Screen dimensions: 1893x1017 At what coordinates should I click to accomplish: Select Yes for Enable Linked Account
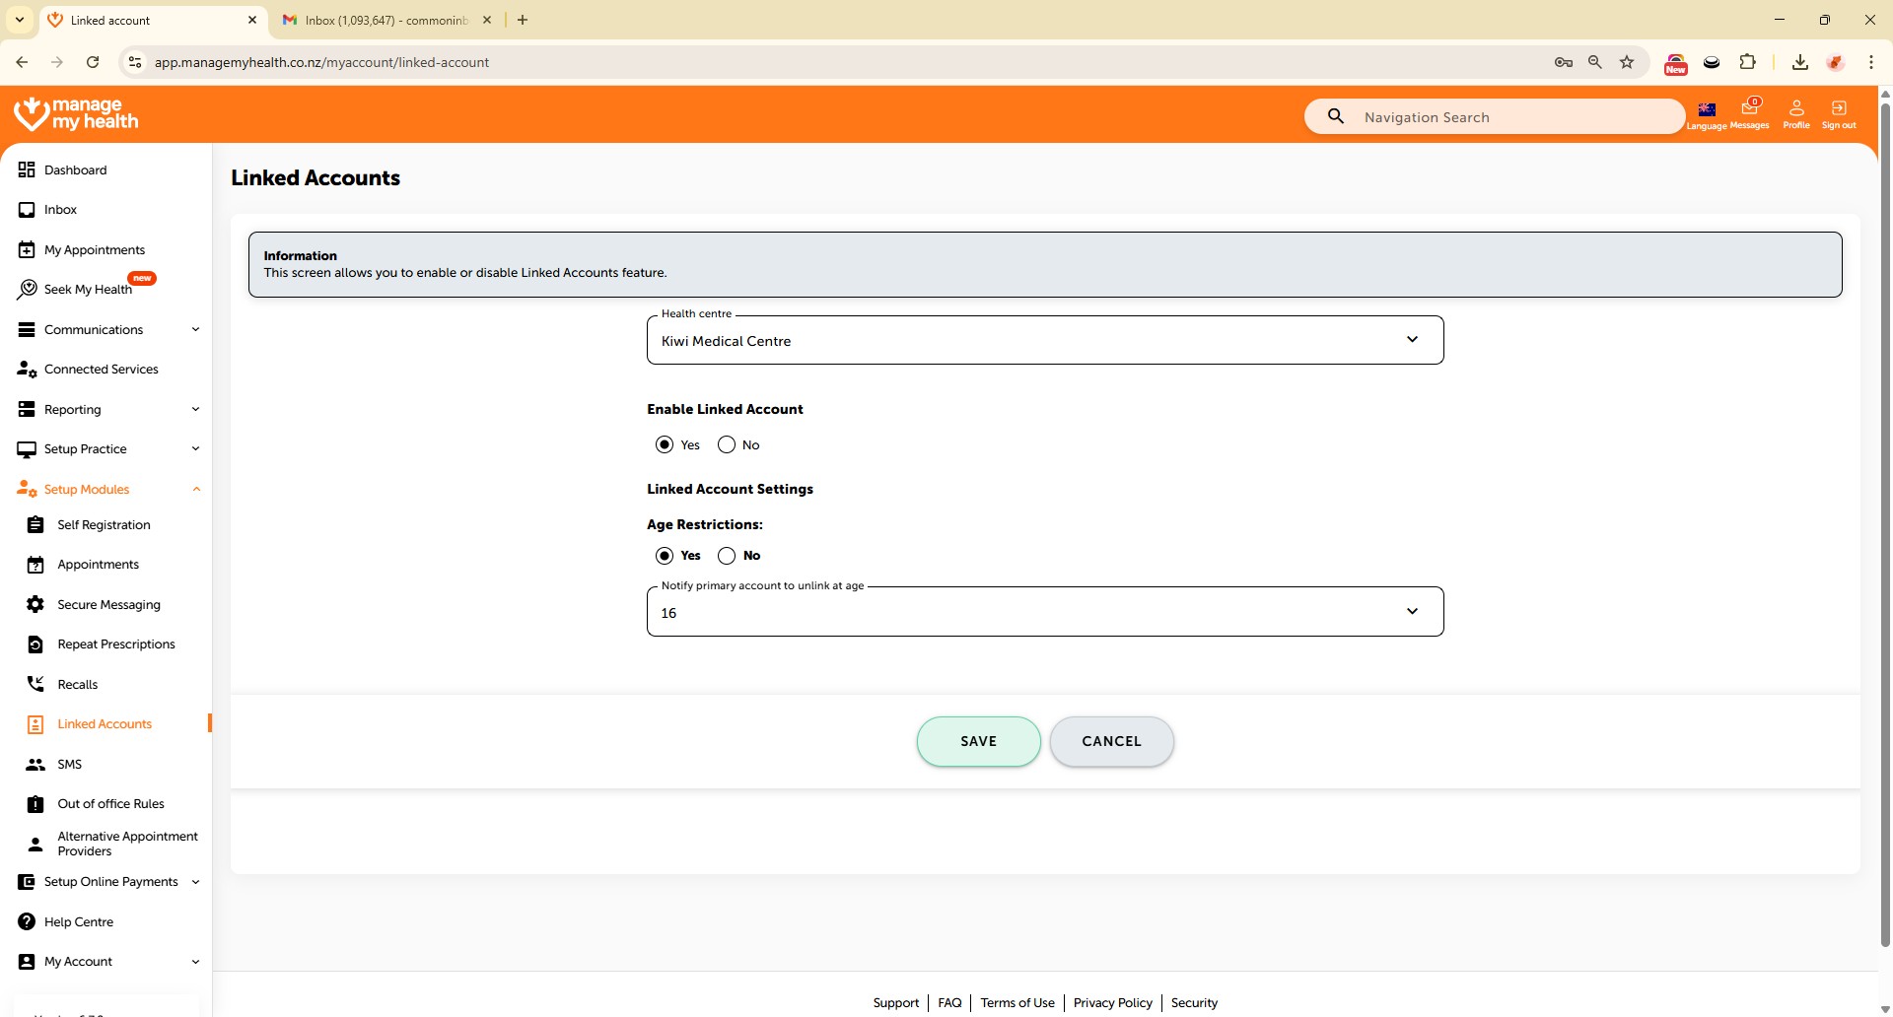click(x=665, y=444)
